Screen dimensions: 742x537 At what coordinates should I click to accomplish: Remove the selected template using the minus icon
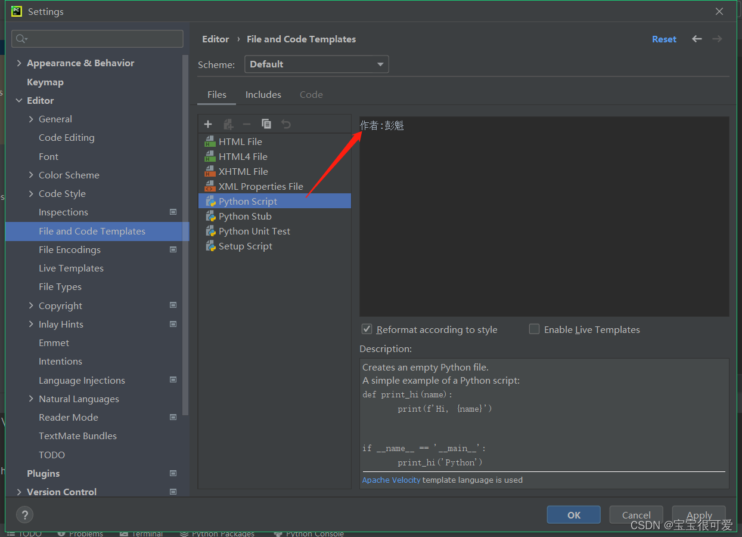tap(247, 124)
